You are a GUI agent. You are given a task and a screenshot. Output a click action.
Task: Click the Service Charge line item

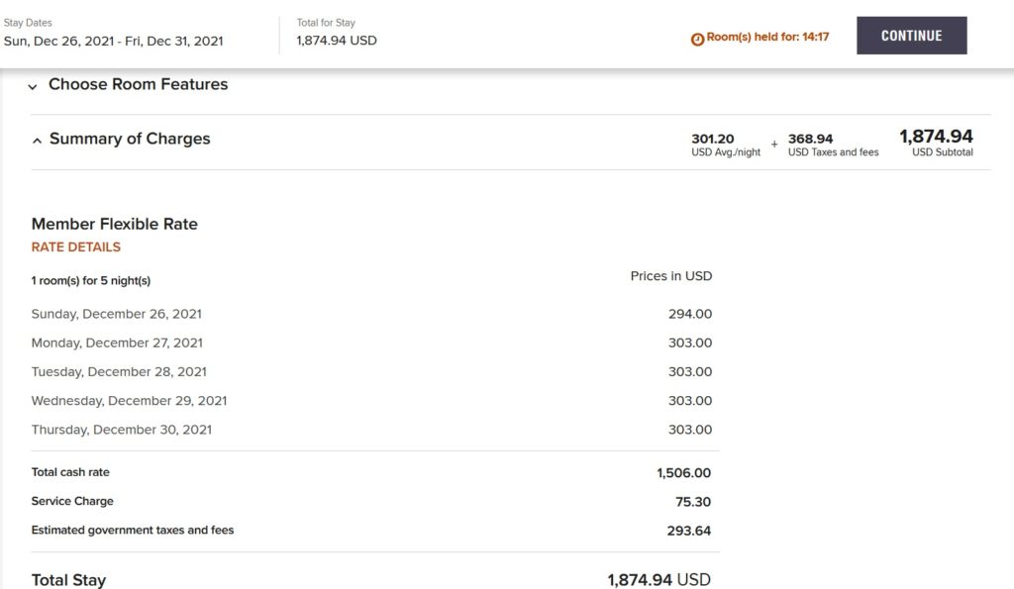click(x=72, y=502)
